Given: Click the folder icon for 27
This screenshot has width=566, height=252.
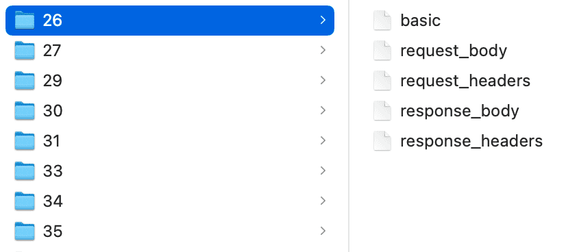Looking at the screenshot, I should (x=25, y=51).
